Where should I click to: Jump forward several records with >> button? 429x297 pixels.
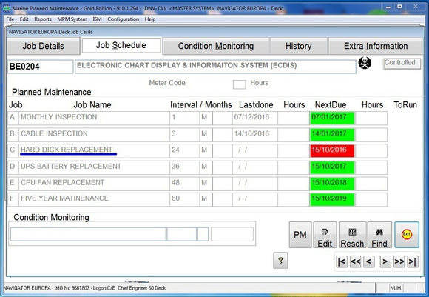(x=399, y=261)
